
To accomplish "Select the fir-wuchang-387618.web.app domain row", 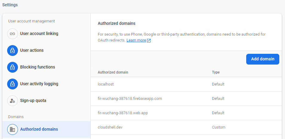I will (123, 113).
